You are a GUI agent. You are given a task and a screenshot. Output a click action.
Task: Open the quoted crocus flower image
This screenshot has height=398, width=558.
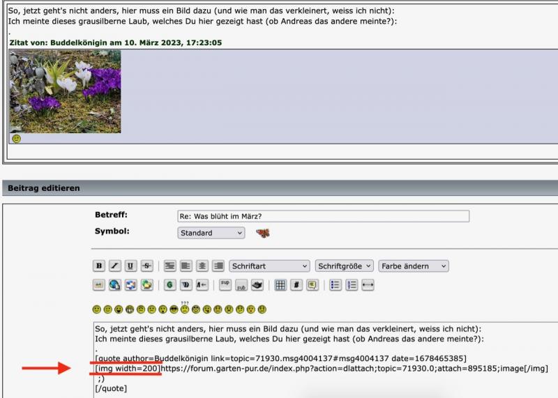[65, 91]
